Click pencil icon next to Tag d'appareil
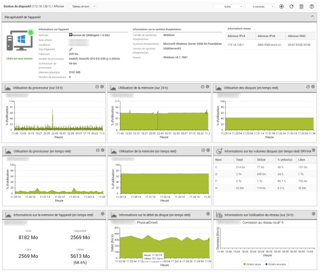This screenshot has height=278, width=322. 71,49
